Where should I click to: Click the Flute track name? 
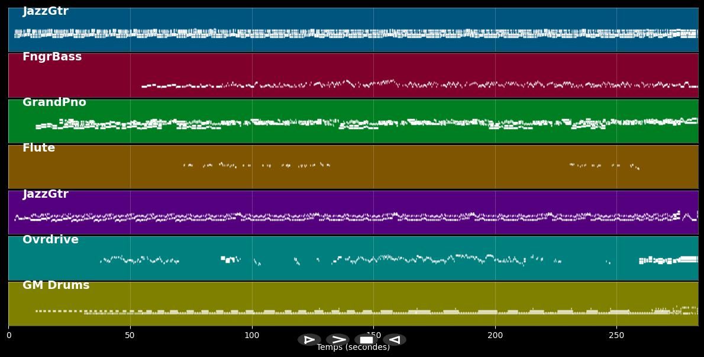click(39, 148)
